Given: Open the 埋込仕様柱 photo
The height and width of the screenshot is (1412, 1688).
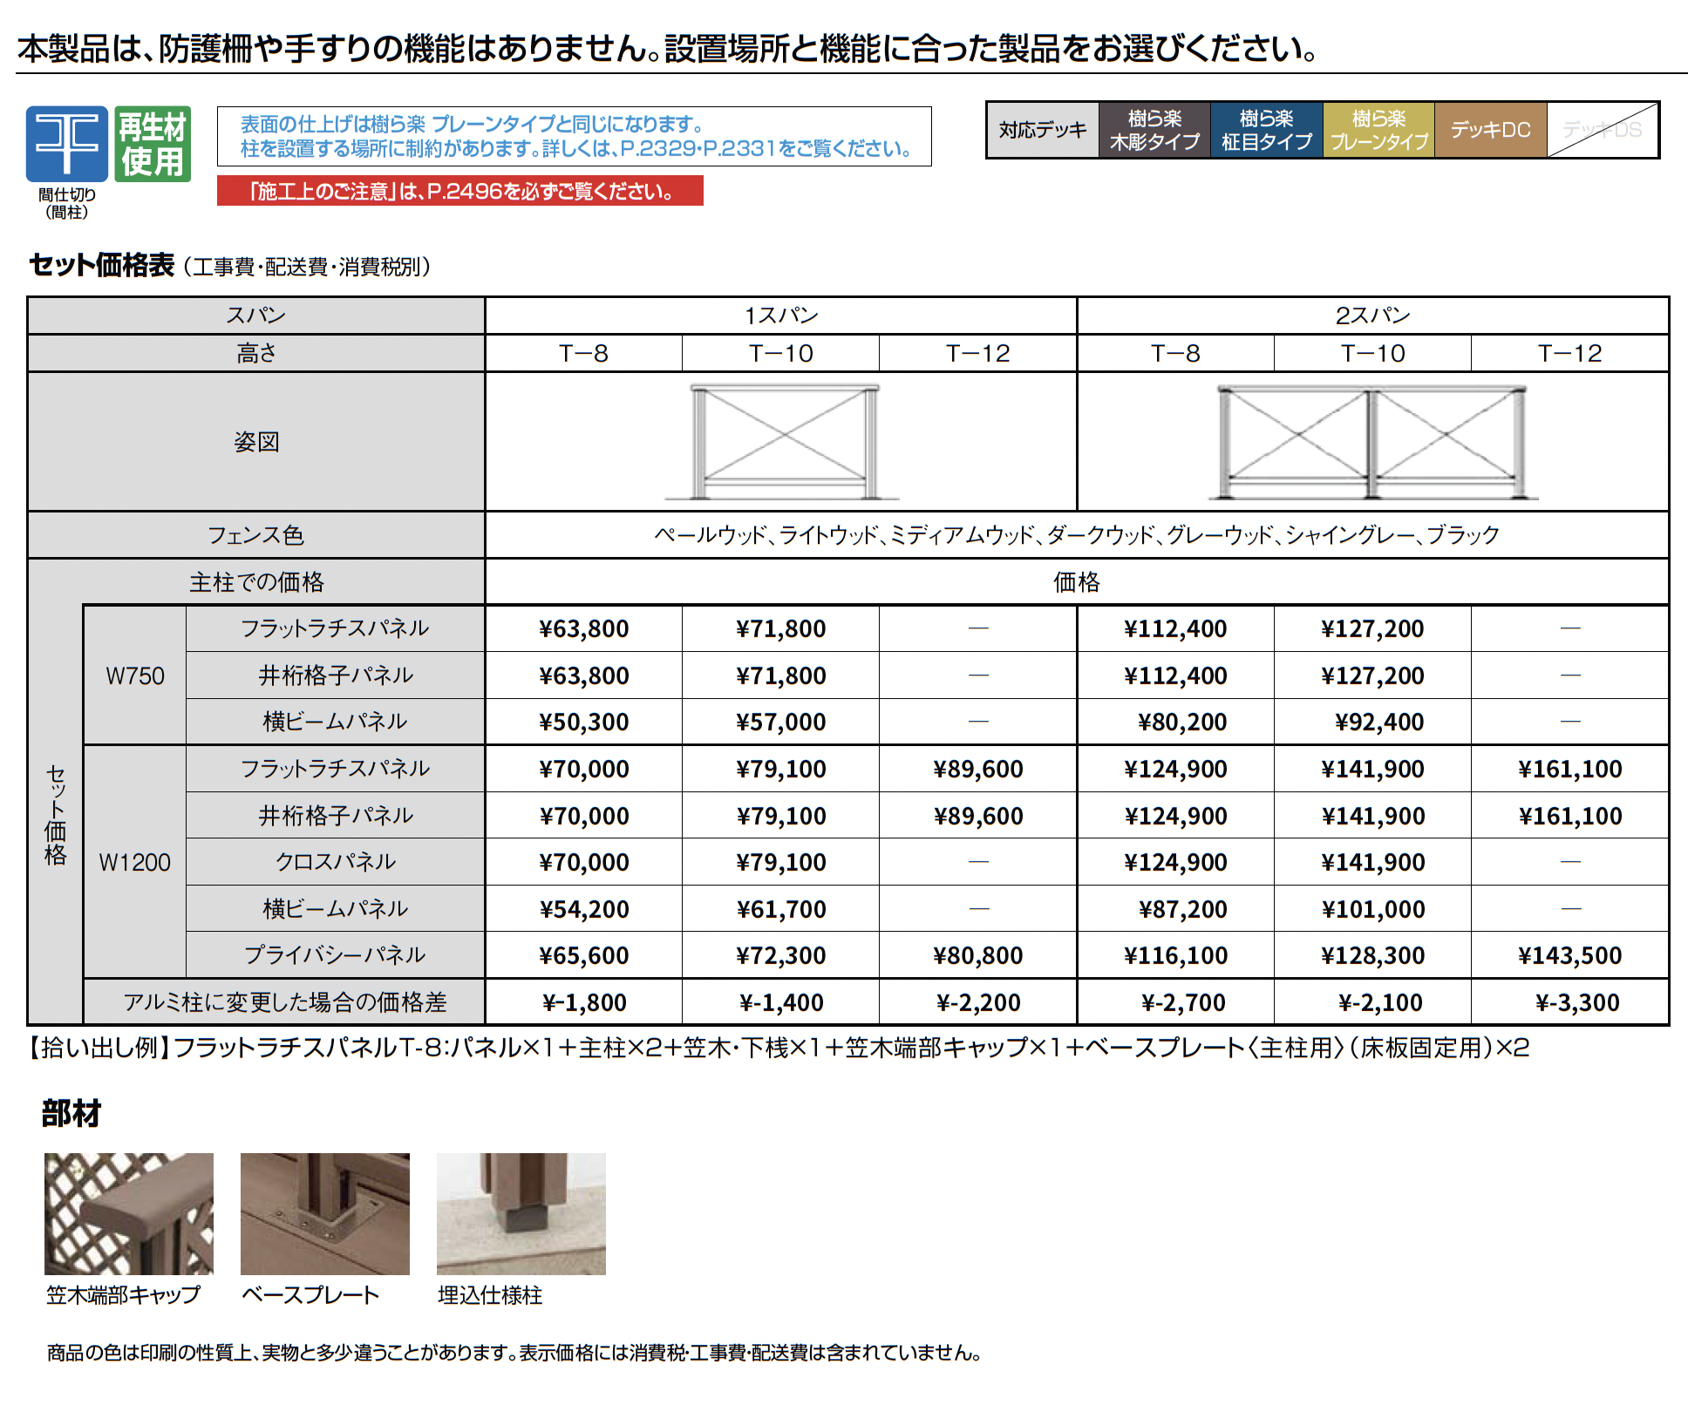Looking at the screenshot, I should point(521,1213).
